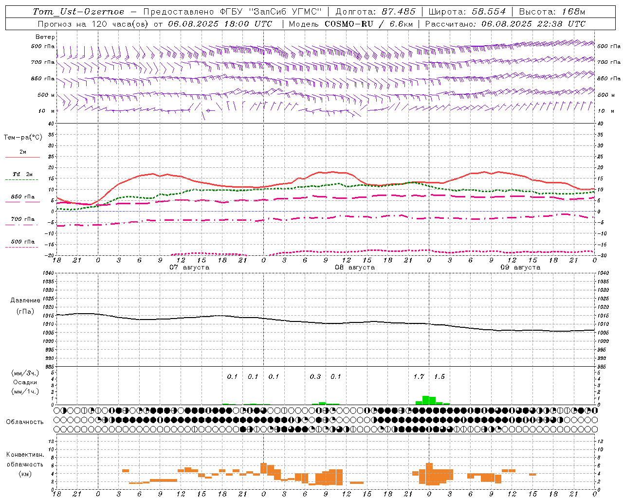
Task: Click the 09 августа date label
Action: point(520,267)
